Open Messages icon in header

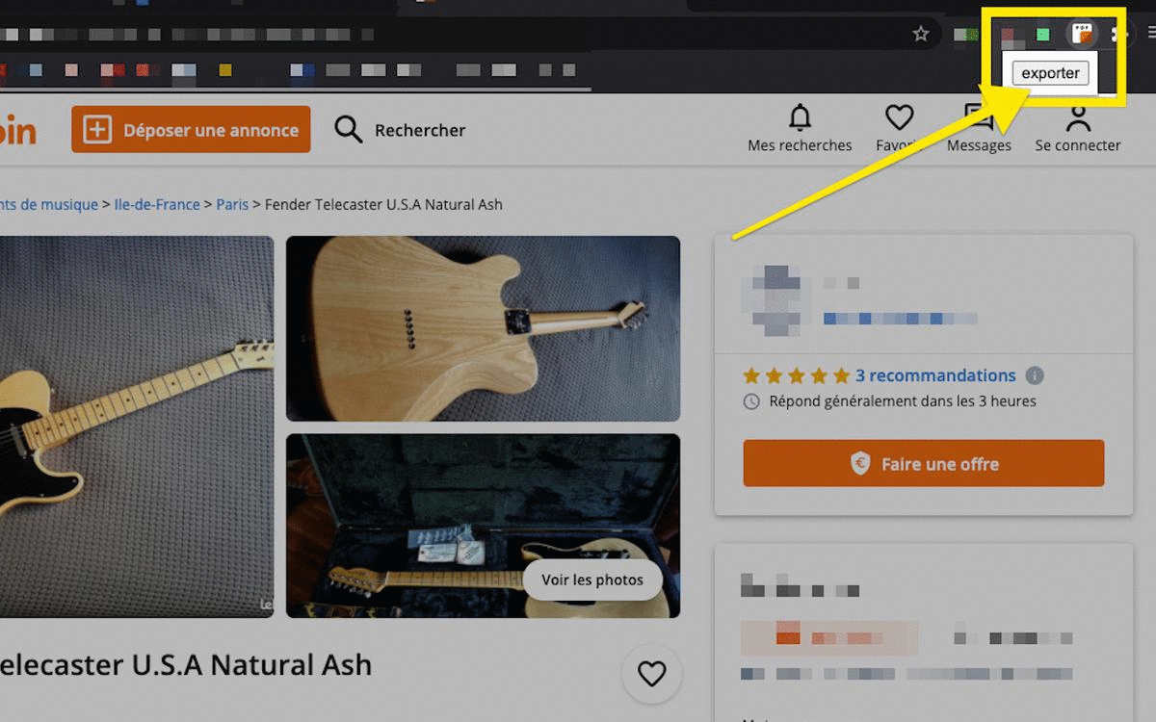coord(979,118)
